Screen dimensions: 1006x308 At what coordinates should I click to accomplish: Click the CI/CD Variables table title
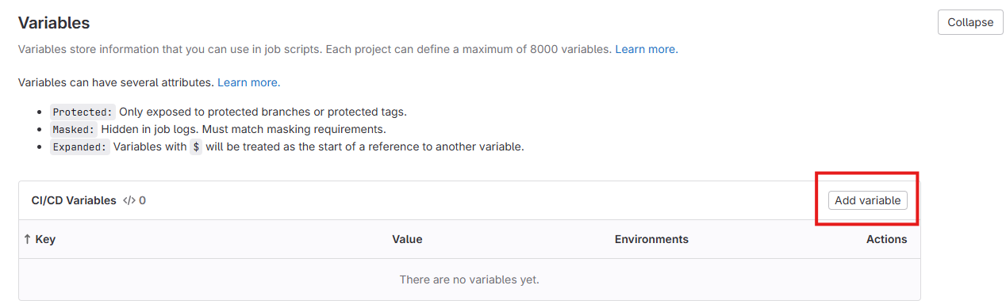tap(74, 201)
